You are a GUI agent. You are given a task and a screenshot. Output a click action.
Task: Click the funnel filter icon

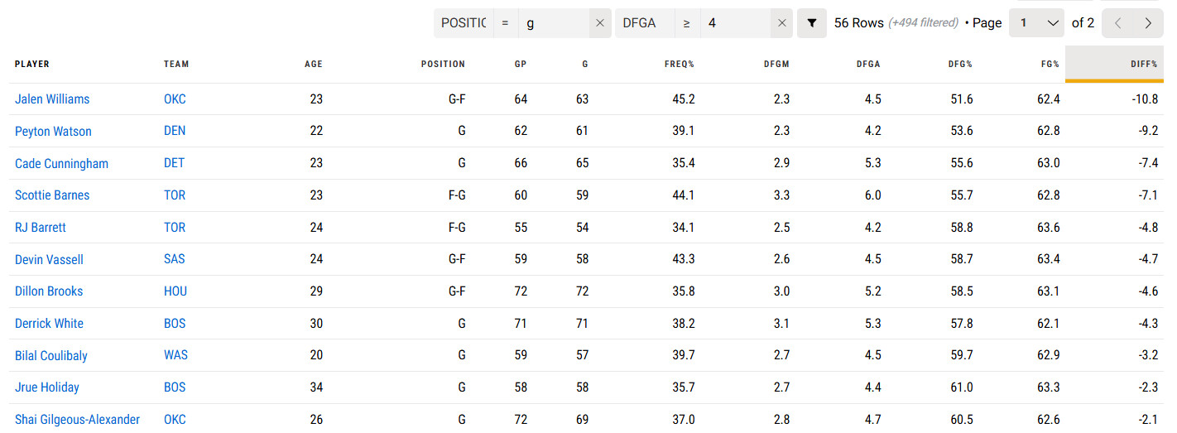pyautogui.click(x=812, y=23)
